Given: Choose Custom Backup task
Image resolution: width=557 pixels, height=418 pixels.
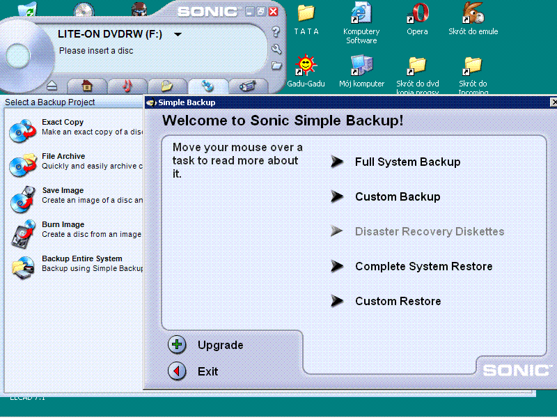Looking at the screenshot, I should click(398, 196).
